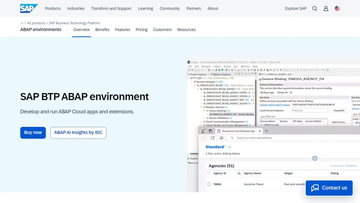Image resolution: width=360 pixels, height=203 pixels.
Task: Click the ABAP environments heading
Action: pos(41,30)
